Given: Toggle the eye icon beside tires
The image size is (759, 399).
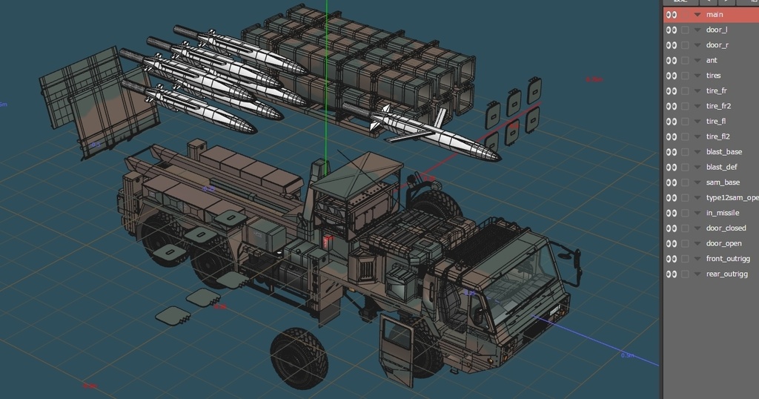Looking at the screenshot, I should tap(672, 76).
